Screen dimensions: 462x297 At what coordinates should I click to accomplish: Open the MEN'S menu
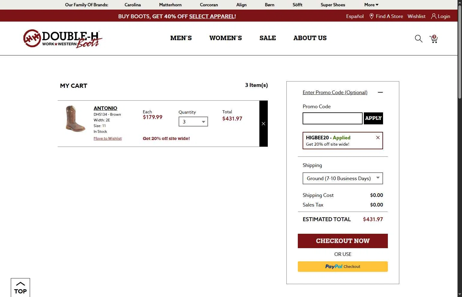(x=181, y=38)
